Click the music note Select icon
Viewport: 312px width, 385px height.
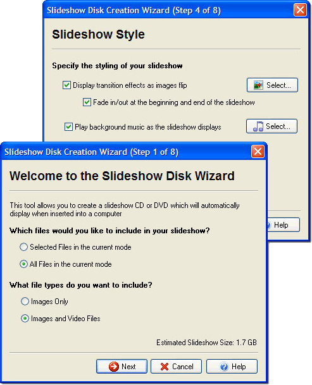258,126
